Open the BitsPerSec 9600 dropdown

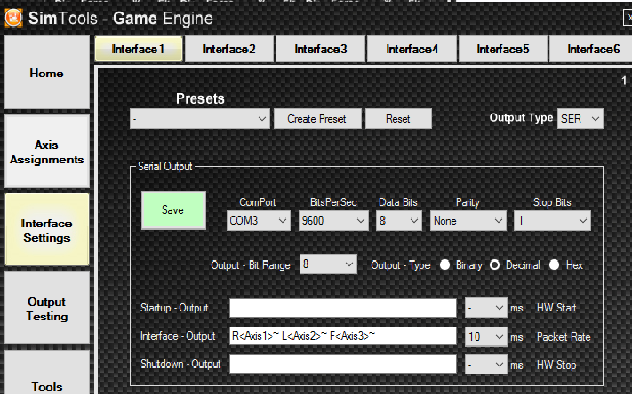(333, 221)
